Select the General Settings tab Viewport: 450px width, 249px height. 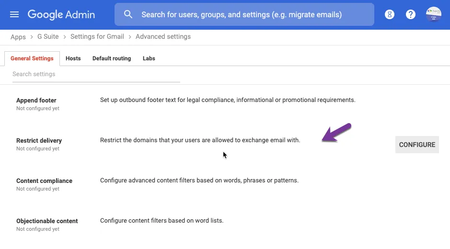(32, 58)
